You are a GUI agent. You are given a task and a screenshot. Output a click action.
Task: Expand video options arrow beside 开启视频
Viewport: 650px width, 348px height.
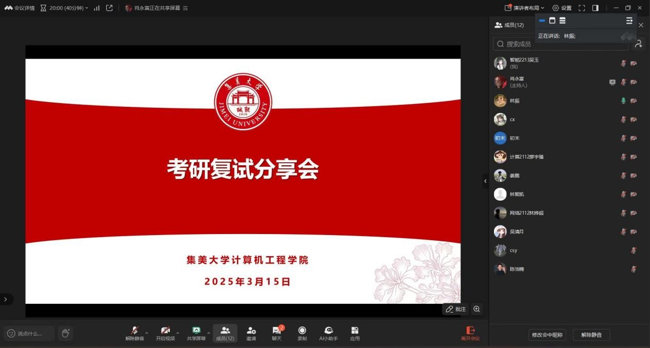[178, 333]
